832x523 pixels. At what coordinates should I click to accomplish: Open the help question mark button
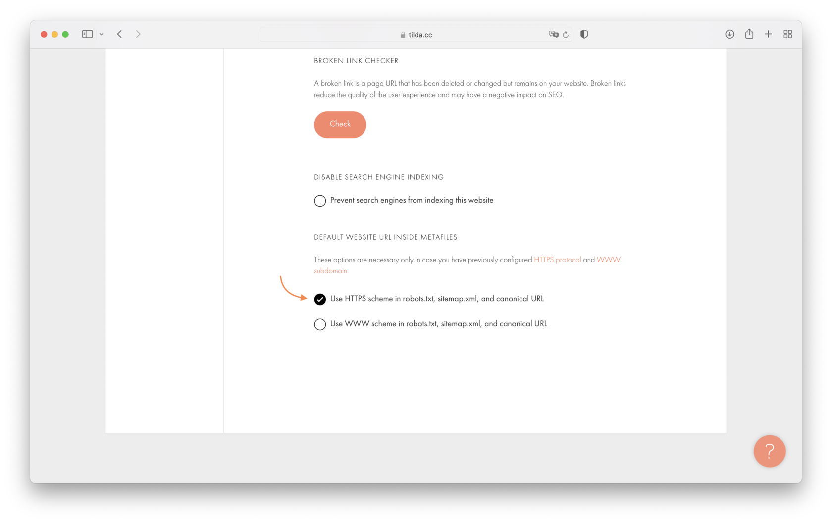pyautogui.click(x=770, y=451)
